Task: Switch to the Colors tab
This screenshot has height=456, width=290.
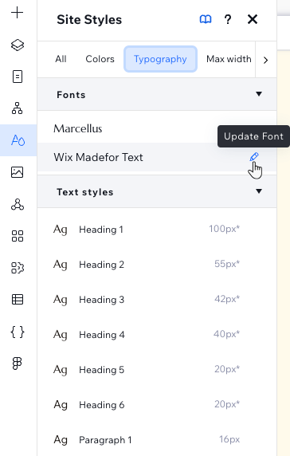Action: coord(100,59)
